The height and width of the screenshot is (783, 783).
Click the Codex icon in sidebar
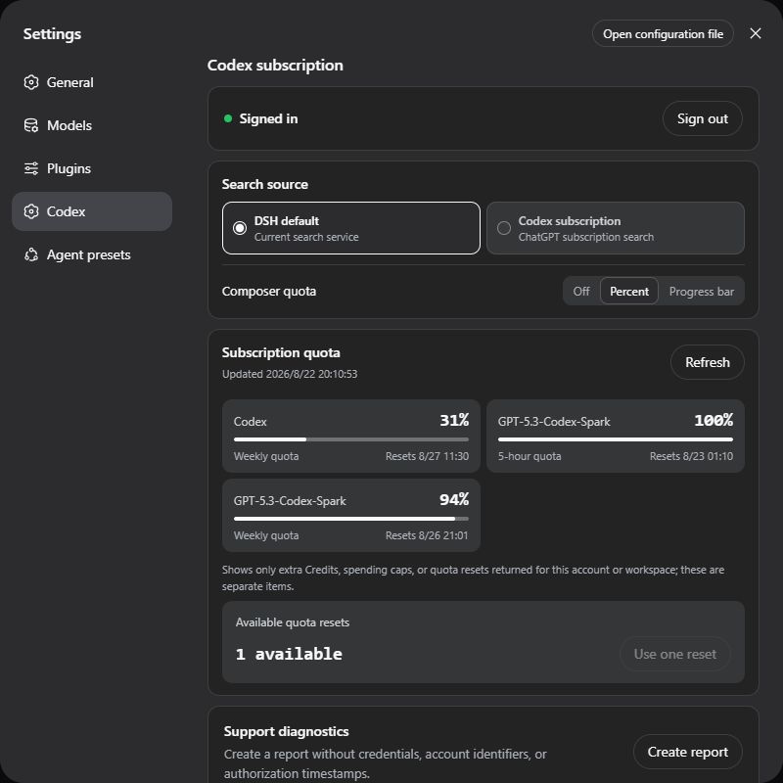[31, 211]
